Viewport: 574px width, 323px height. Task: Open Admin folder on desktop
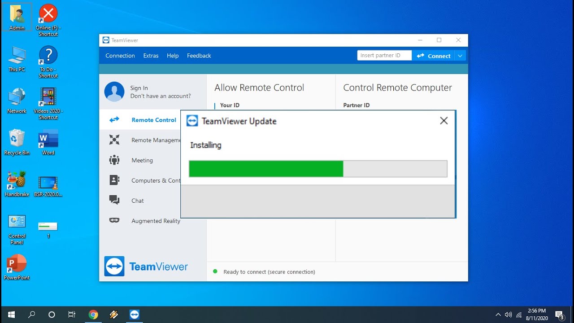[x=17, y=18]
